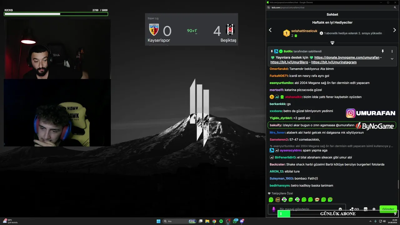Insert the first green blob emote
This screenshot has height=225, width=400.
coord(271,200)
